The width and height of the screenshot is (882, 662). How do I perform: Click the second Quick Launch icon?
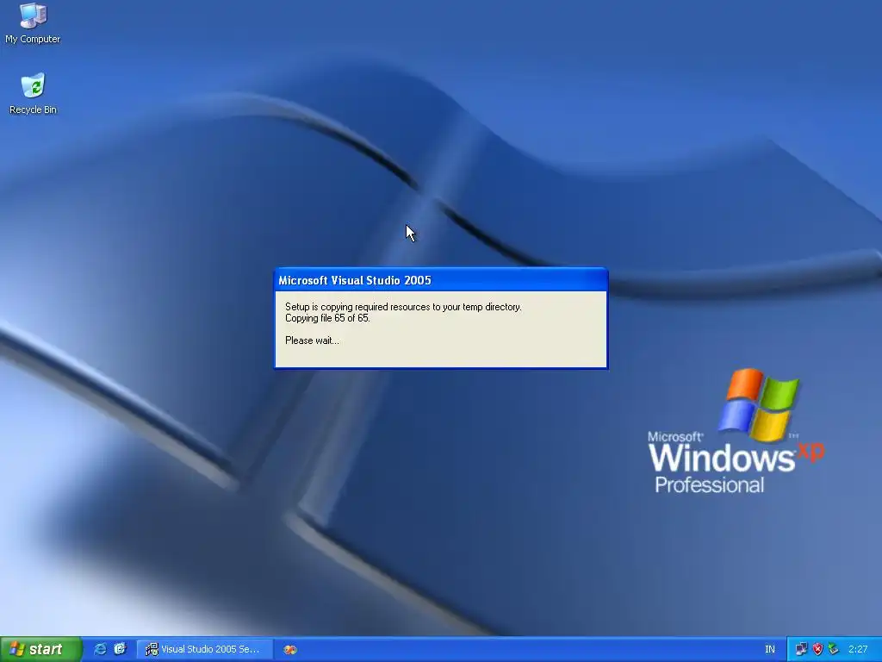click(120, 649)
